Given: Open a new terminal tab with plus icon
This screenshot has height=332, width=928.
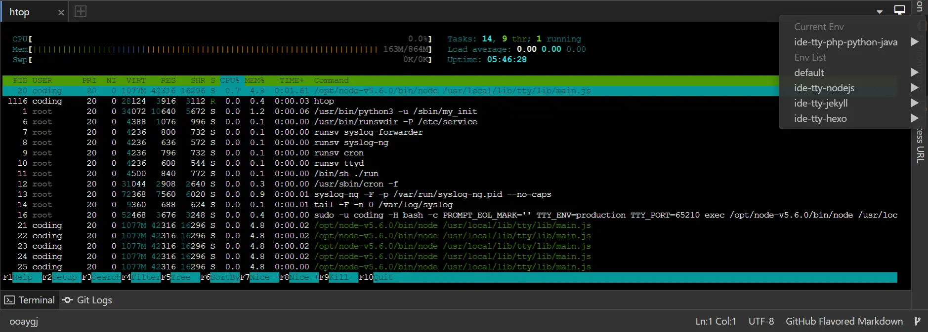Looking at the screenshot, I should click(x=81, y=11).
